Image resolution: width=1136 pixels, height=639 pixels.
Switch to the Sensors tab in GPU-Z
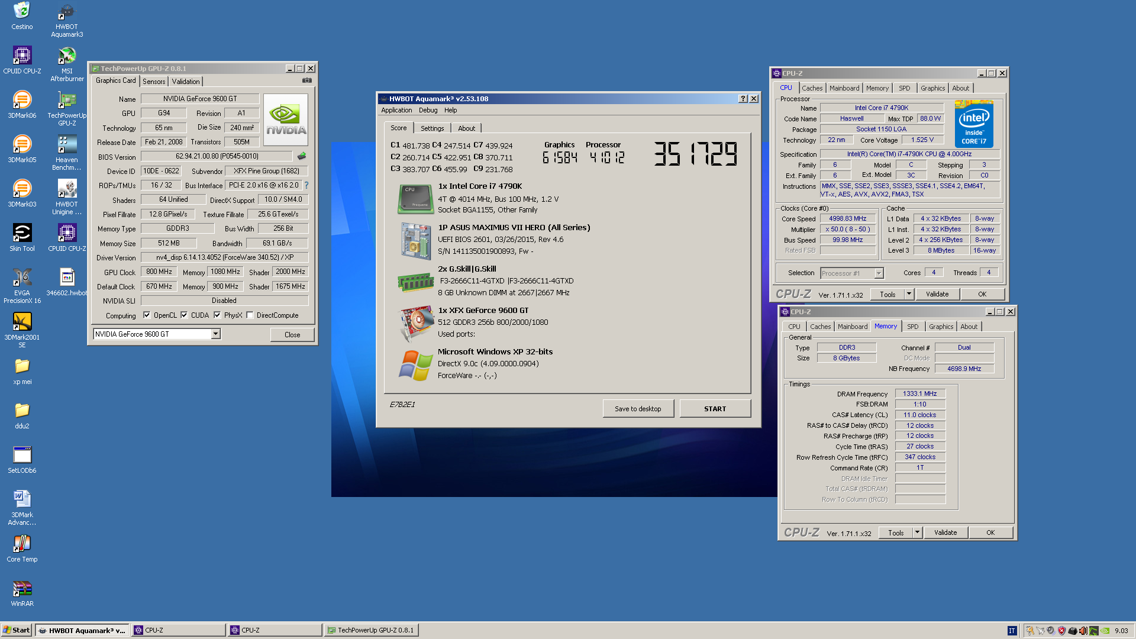tap(154, 82)
